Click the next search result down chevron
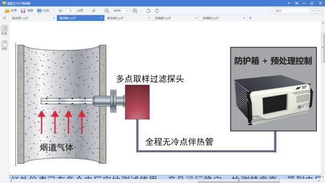The image size is (325, 183). [319, 11]
